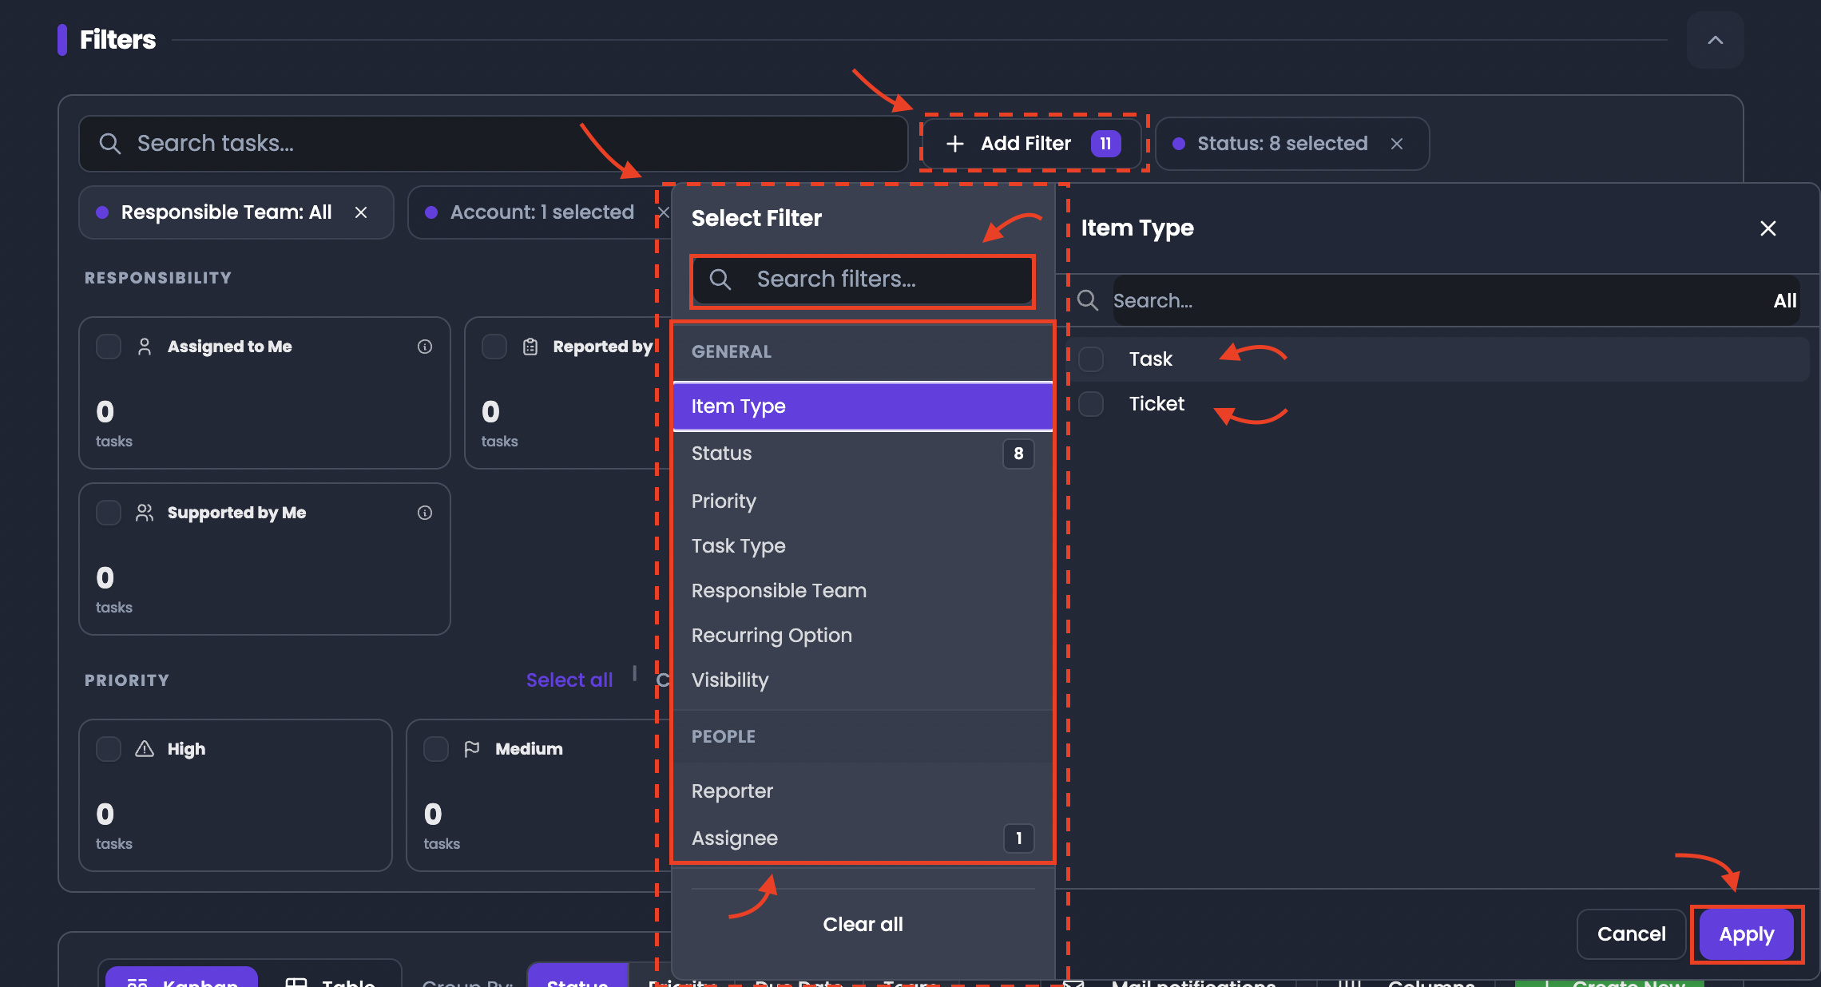Check the High priority checkbox
The width and height of the screenshot is (1821, 987).
109,749
